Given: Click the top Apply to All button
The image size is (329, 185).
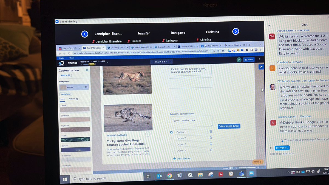Looking at the screenshot, I should click(65, 75).
